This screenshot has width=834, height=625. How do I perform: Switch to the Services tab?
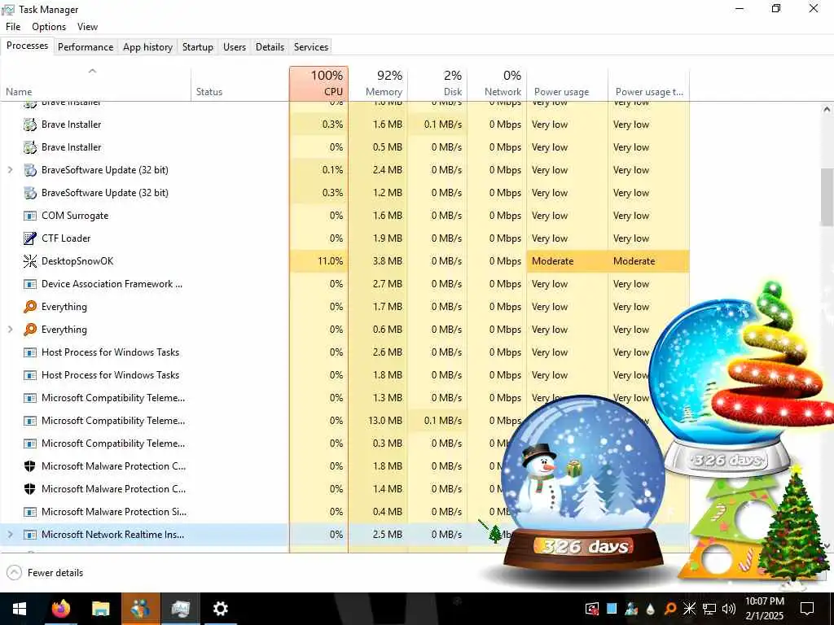point(311,46)
